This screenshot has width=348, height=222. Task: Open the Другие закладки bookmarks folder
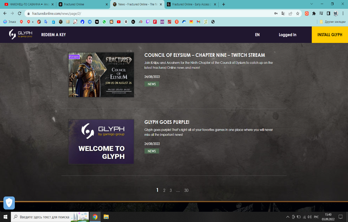click(x=332, y=22)
